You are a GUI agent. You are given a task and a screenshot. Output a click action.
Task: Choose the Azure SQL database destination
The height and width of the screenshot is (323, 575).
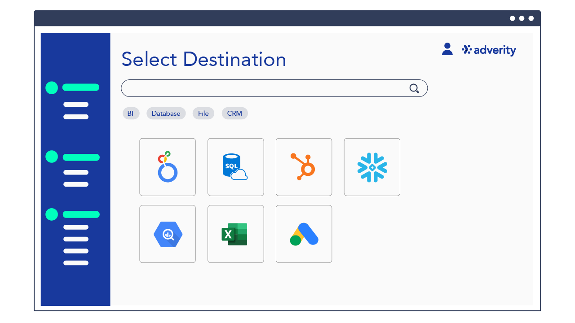click(236, 167)
